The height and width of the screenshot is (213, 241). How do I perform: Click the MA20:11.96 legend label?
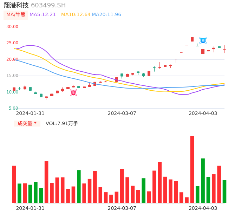(x=106, y=15)
